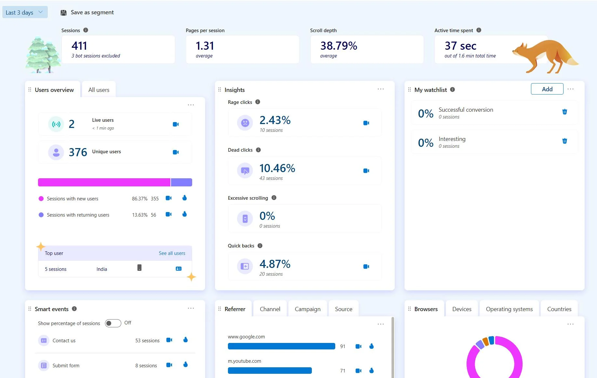Watch Rage clicks session recordings
Viewport: 597px width, 378px height.
click(x=366, y=123)
